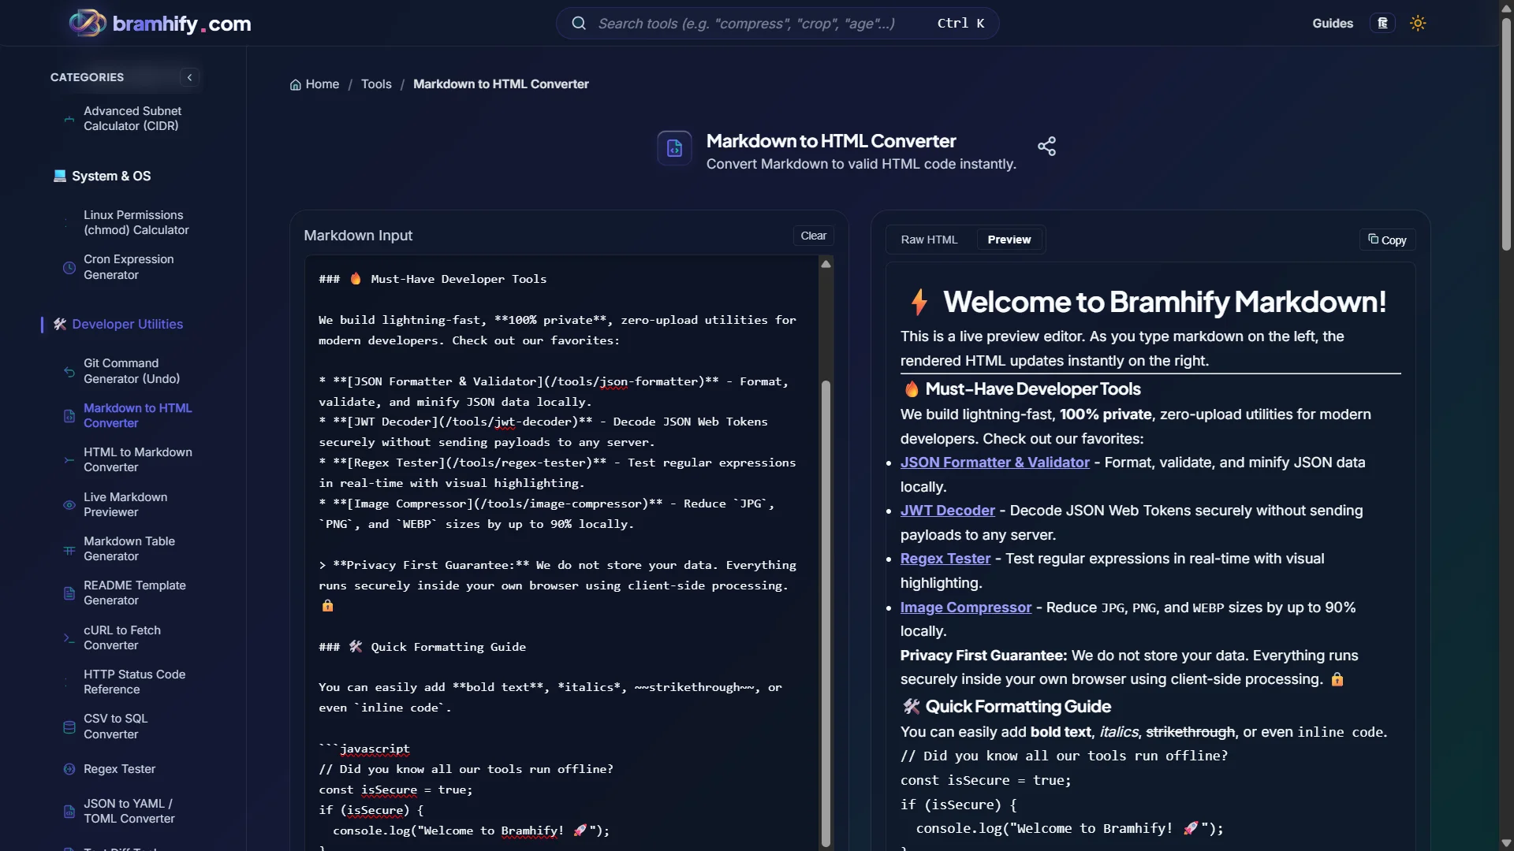Open HTTP Status Code Reference
Screen dimensions: 1514x851
pos(135,682)
